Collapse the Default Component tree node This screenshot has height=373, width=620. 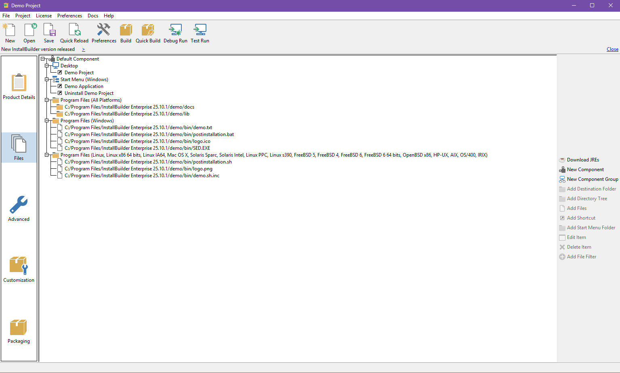(x=42, y=59)
